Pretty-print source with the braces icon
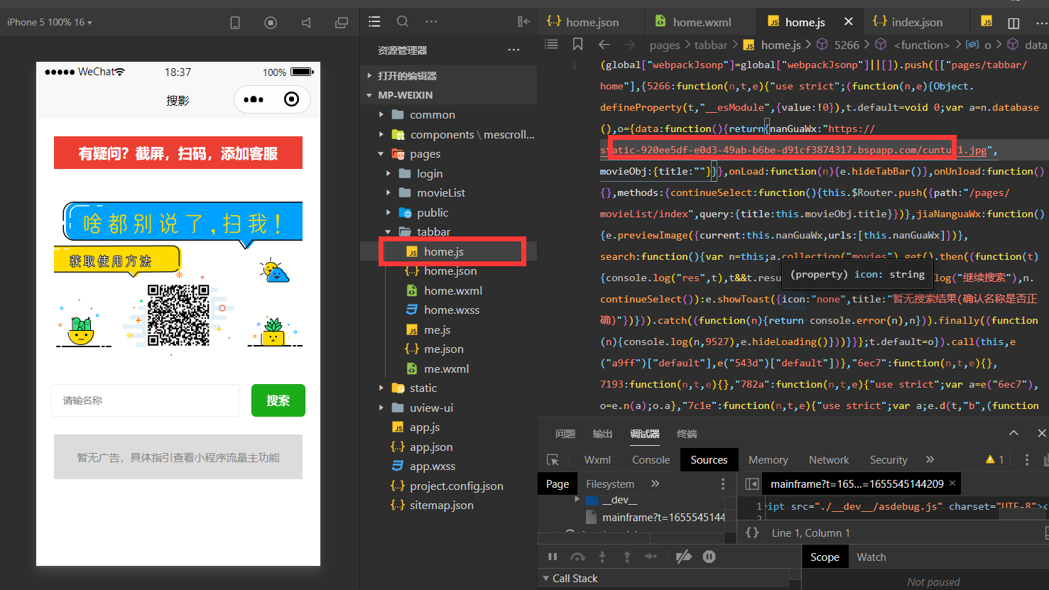The image size is (1049, 590). 752,532
